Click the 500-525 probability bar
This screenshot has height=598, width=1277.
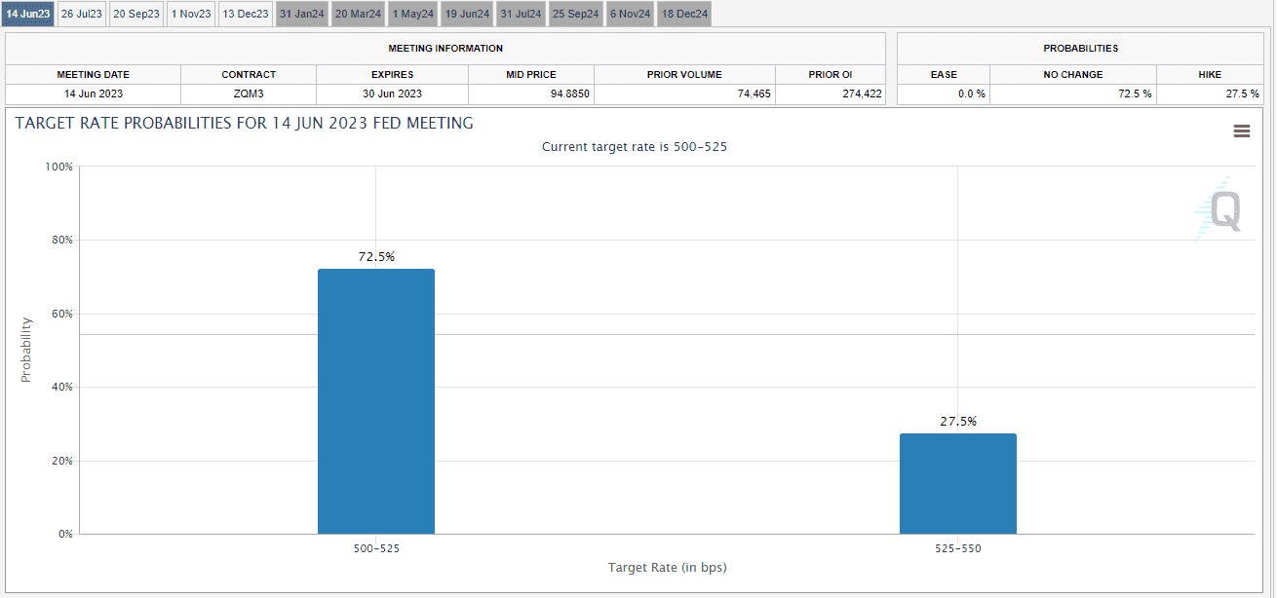click(376, 401)
